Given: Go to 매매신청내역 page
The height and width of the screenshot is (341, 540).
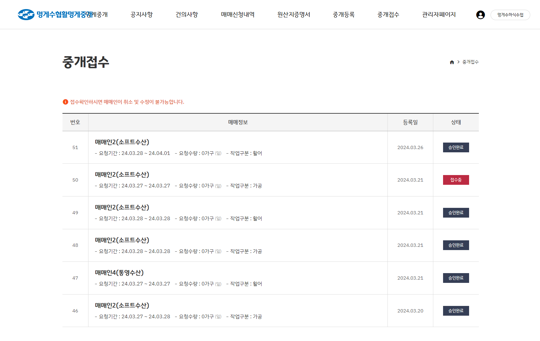Looking at the screenshot, I should pos(238,15).
